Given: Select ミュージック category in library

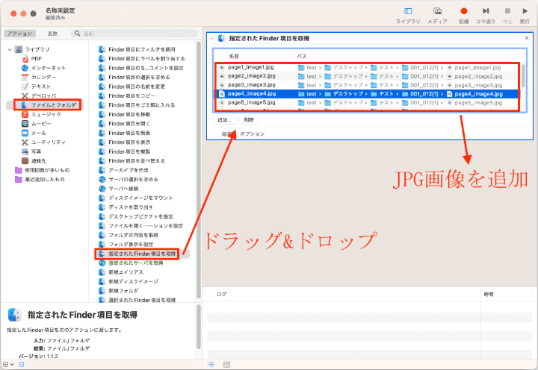Looking at the screenshot, I should click(43, 114).
